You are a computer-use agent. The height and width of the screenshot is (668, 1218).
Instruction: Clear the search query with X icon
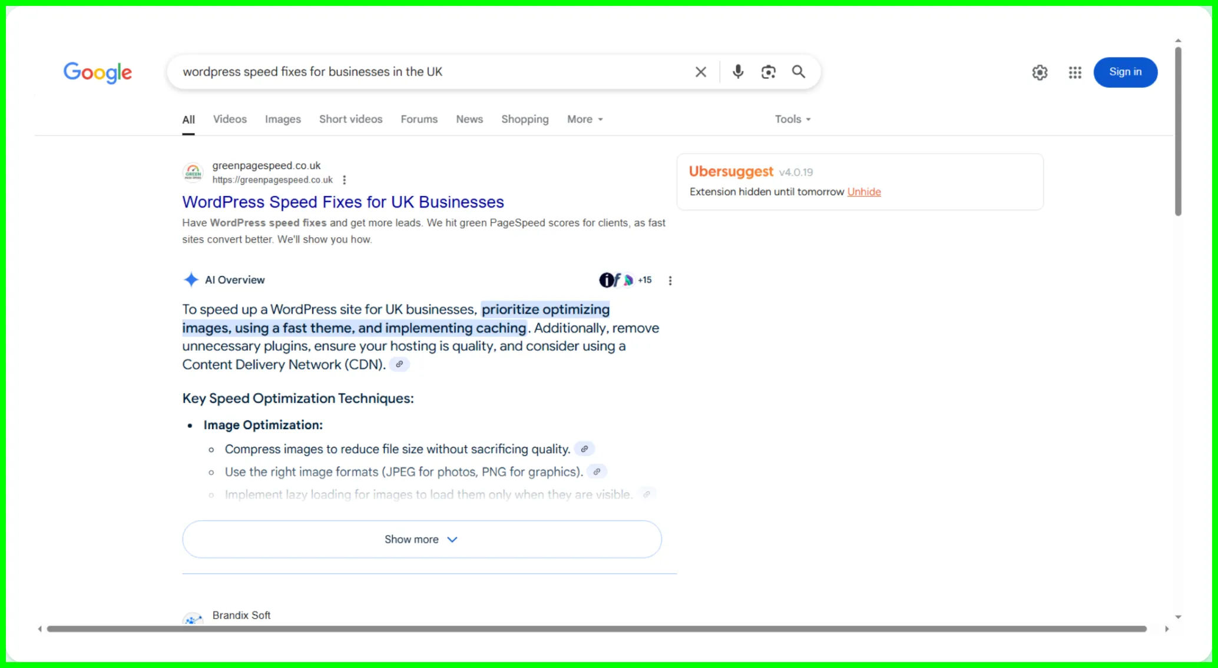pos(700,72)
